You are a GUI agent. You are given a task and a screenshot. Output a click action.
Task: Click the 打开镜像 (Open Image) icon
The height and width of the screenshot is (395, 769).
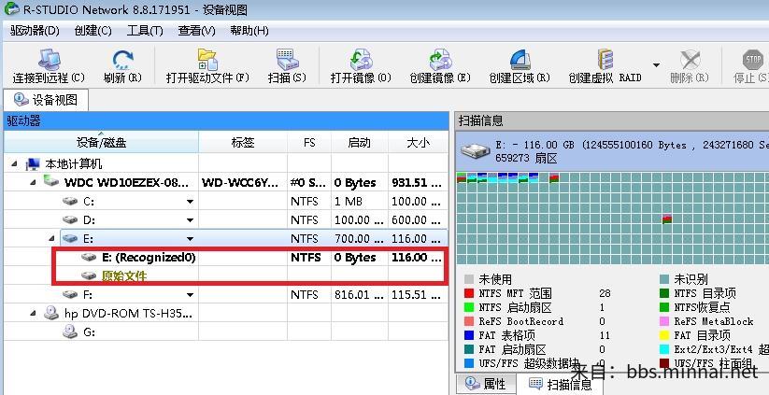pyautogui.click(x=361, y=60)
